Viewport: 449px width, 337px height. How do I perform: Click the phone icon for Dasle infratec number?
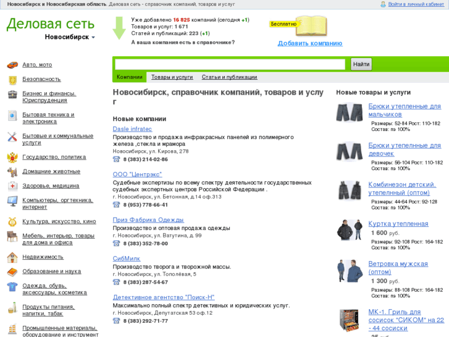[x=116, y=159]
